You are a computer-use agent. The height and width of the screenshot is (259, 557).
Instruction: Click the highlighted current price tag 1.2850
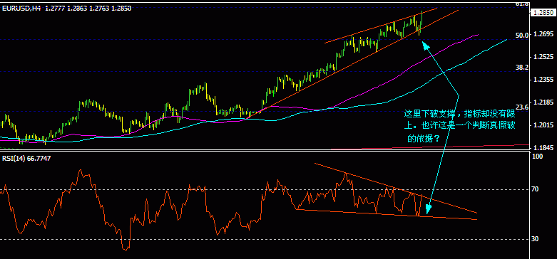[543, 13]
